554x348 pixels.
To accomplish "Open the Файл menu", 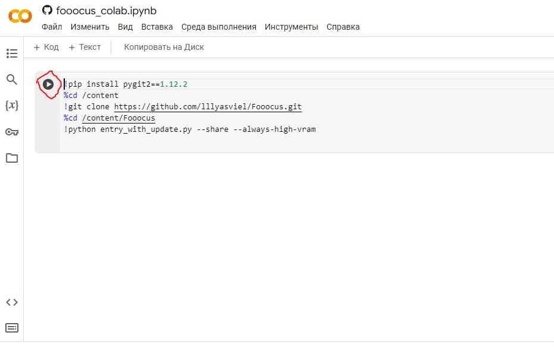I will tap(52, 27).
